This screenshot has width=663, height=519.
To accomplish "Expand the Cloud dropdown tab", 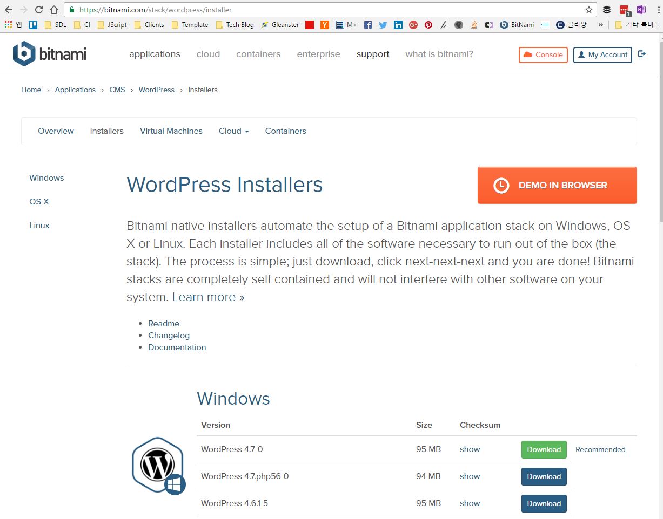I will (x=234, y=131).
